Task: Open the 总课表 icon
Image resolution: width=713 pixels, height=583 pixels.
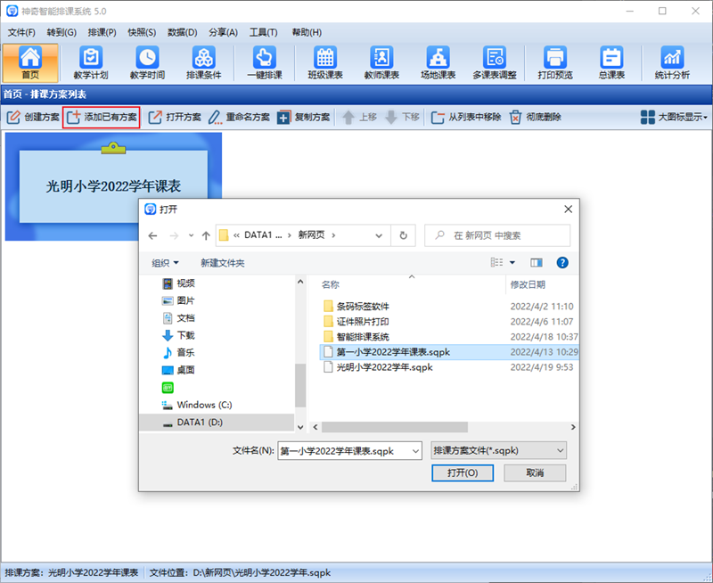Action: (x=611, y=62)
